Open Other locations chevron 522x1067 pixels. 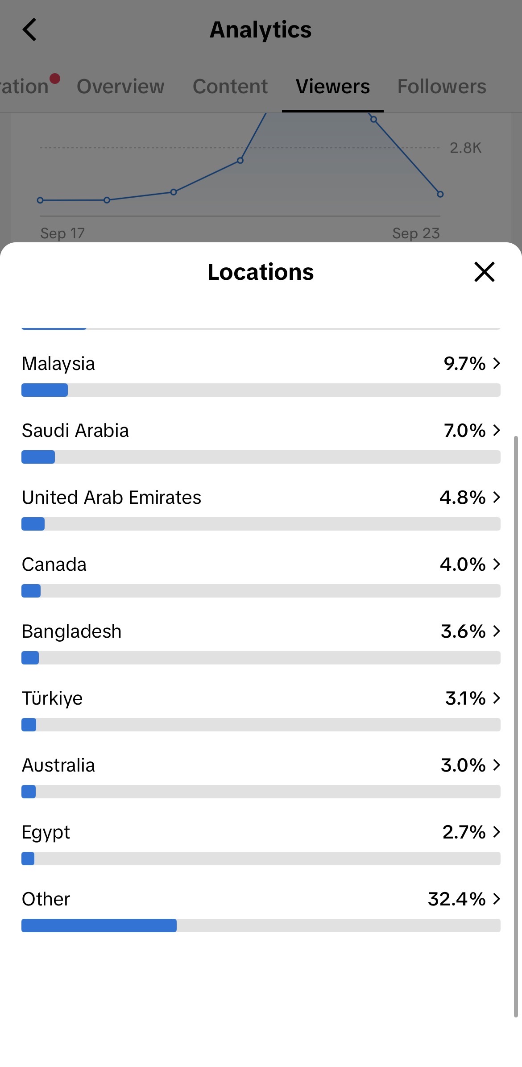pyautogui.click(x=497, y=899)
